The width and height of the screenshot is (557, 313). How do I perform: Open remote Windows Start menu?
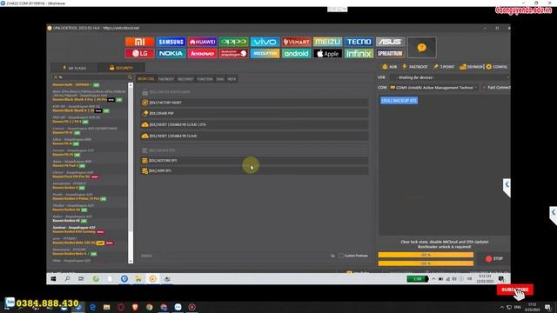click(53, 279)
